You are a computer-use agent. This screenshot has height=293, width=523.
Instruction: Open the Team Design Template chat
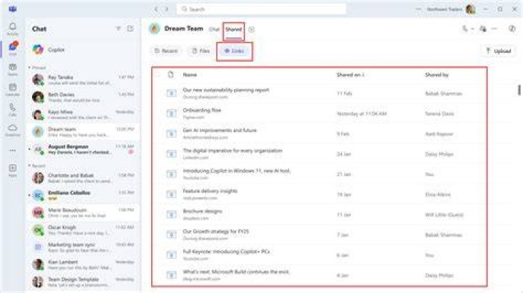(x=83, y=282)
